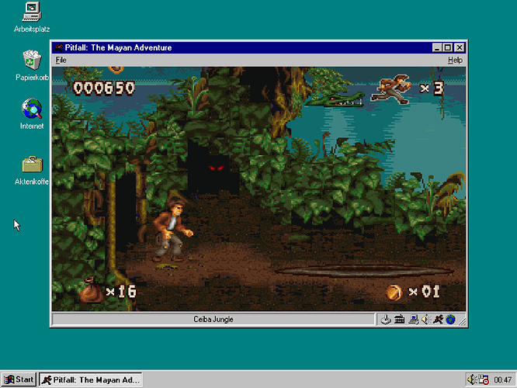This screenshot has height=388, width=517.
Task: Click the 000650 score display
Action: 104,88
